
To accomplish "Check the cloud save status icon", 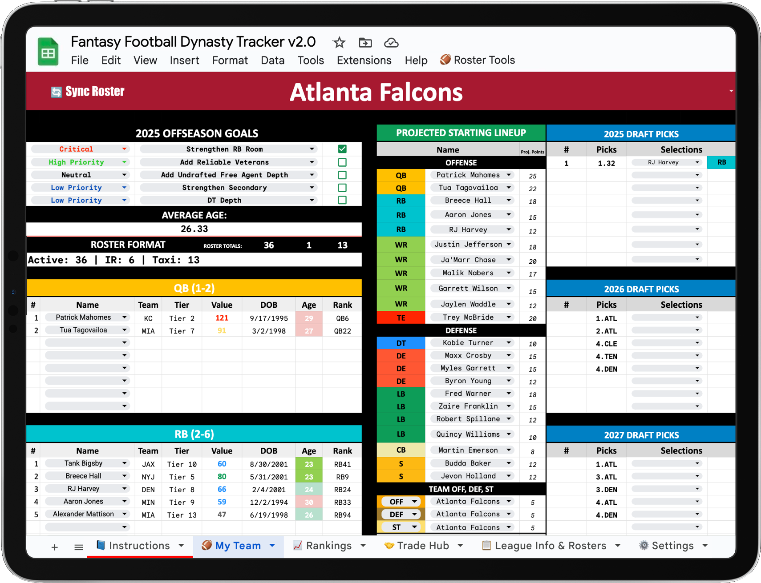I will 391,43.
